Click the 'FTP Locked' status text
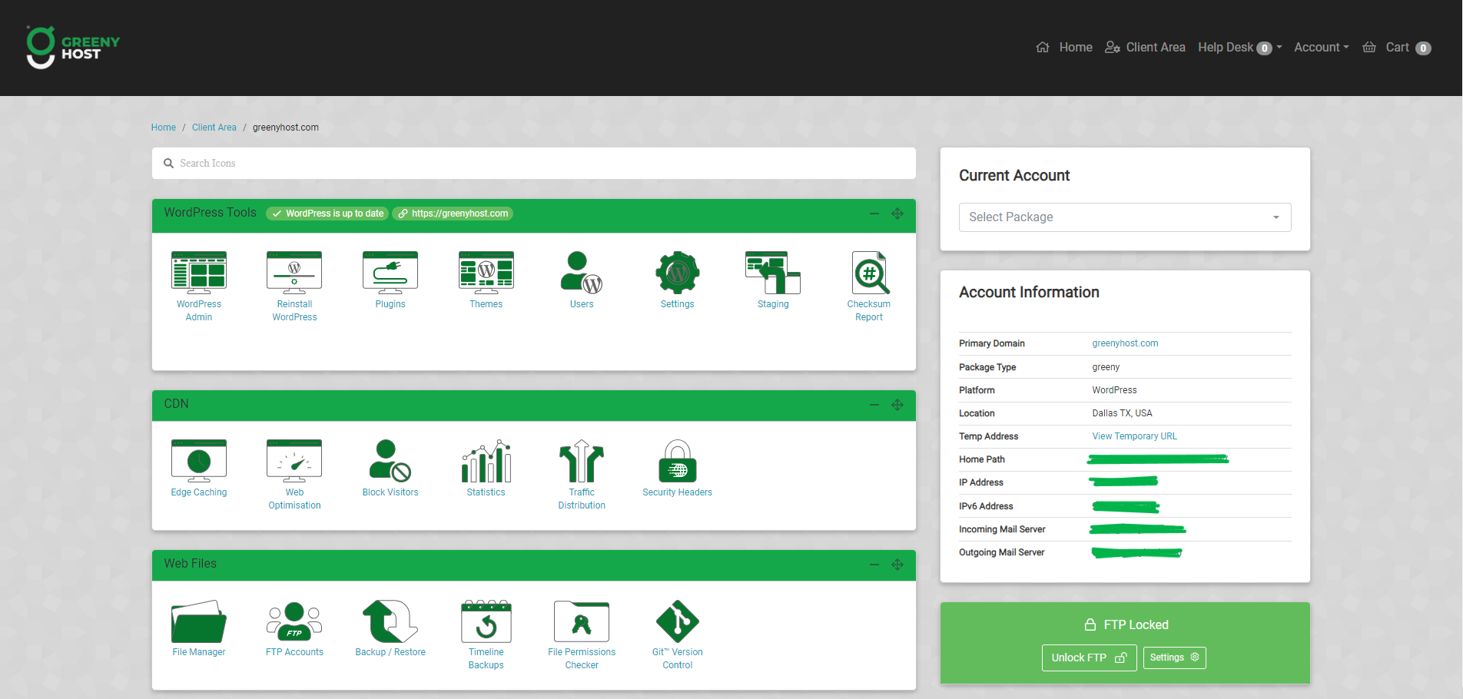Viewport: 1463px width, 699px height. [1136, 625]
